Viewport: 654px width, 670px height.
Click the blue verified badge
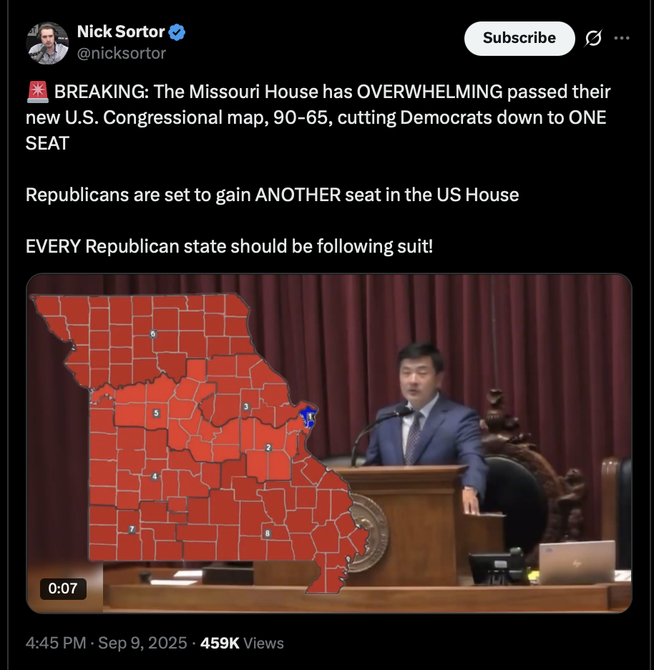pos(177,32)
